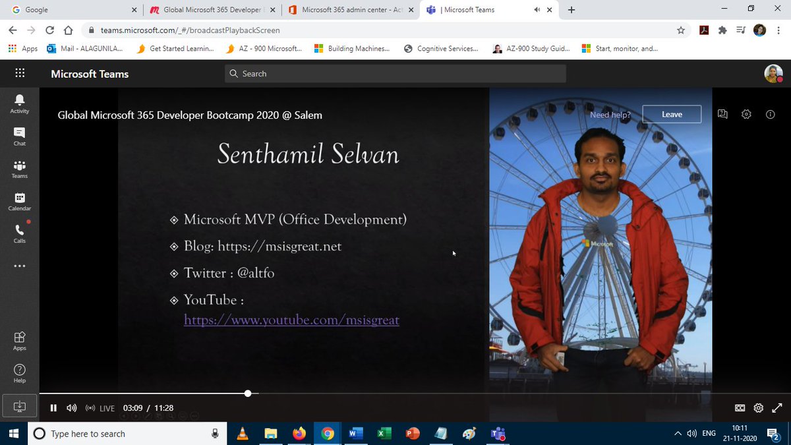Open a new browser tab
This screenshot has height=445, width=791.
tap(571, 10)
